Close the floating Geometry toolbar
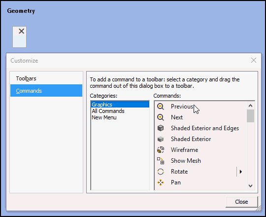This screenshot has width=266, height=217. point(21,31)
